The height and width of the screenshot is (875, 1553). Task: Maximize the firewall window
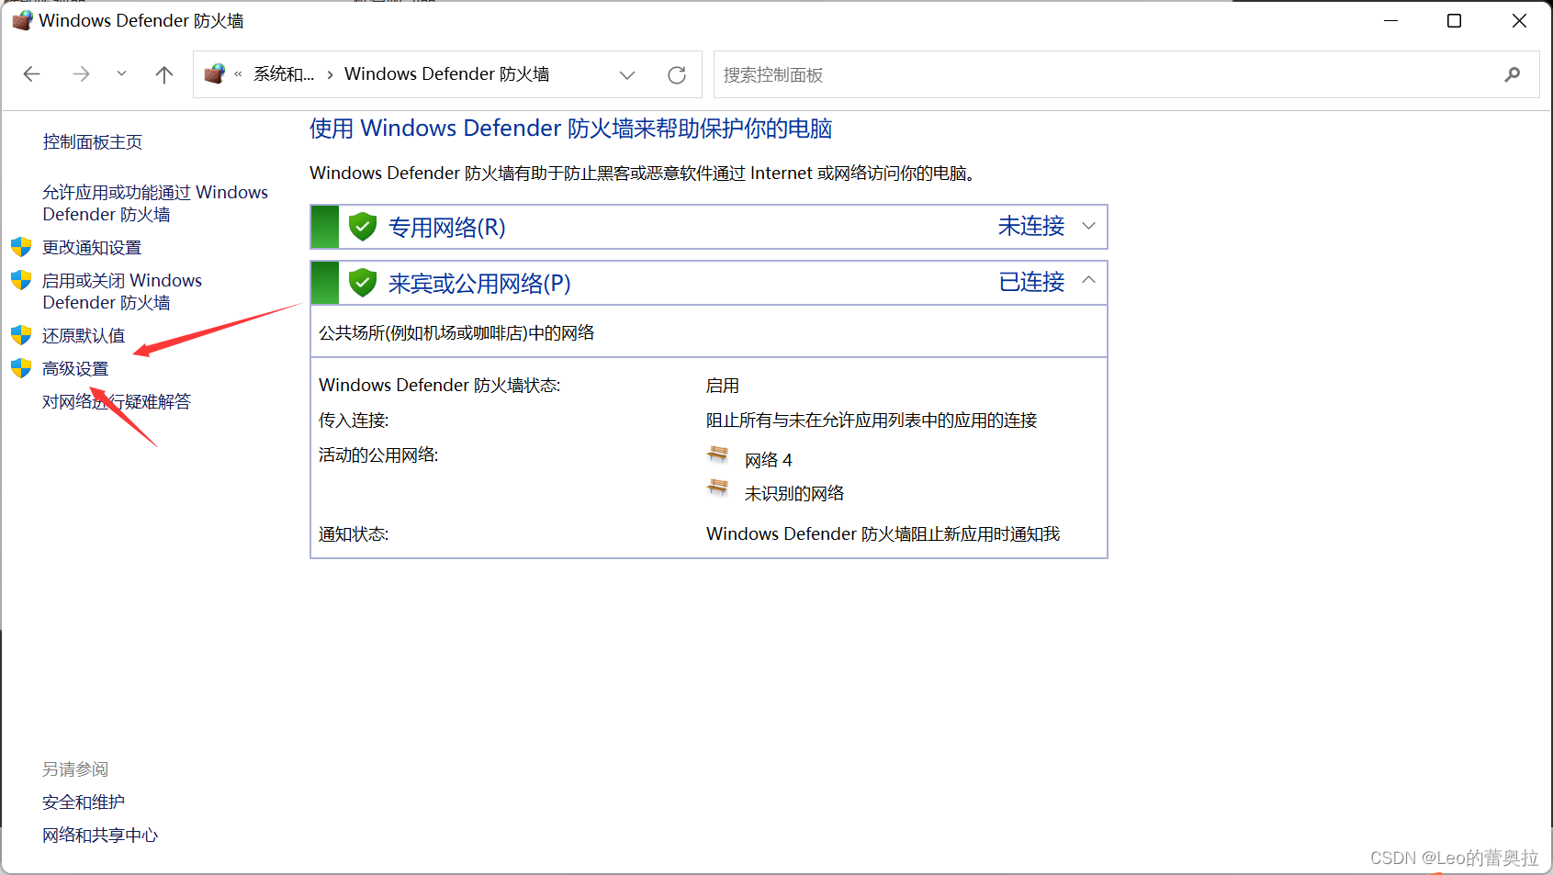pyautogui.click(x=1454, y=20)
